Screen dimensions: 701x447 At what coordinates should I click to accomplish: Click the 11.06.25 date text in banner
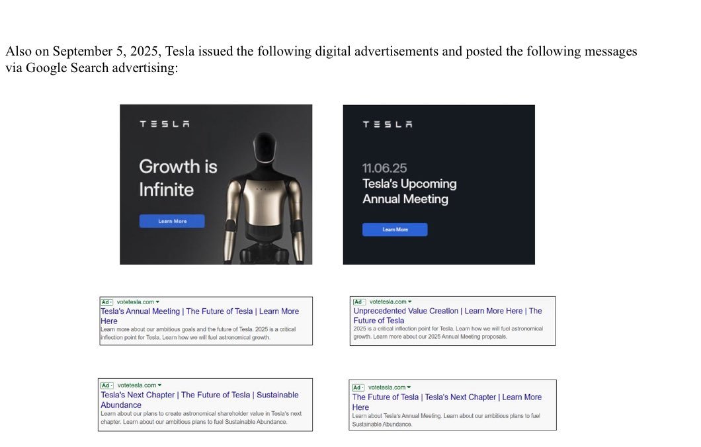coord(384,168)
